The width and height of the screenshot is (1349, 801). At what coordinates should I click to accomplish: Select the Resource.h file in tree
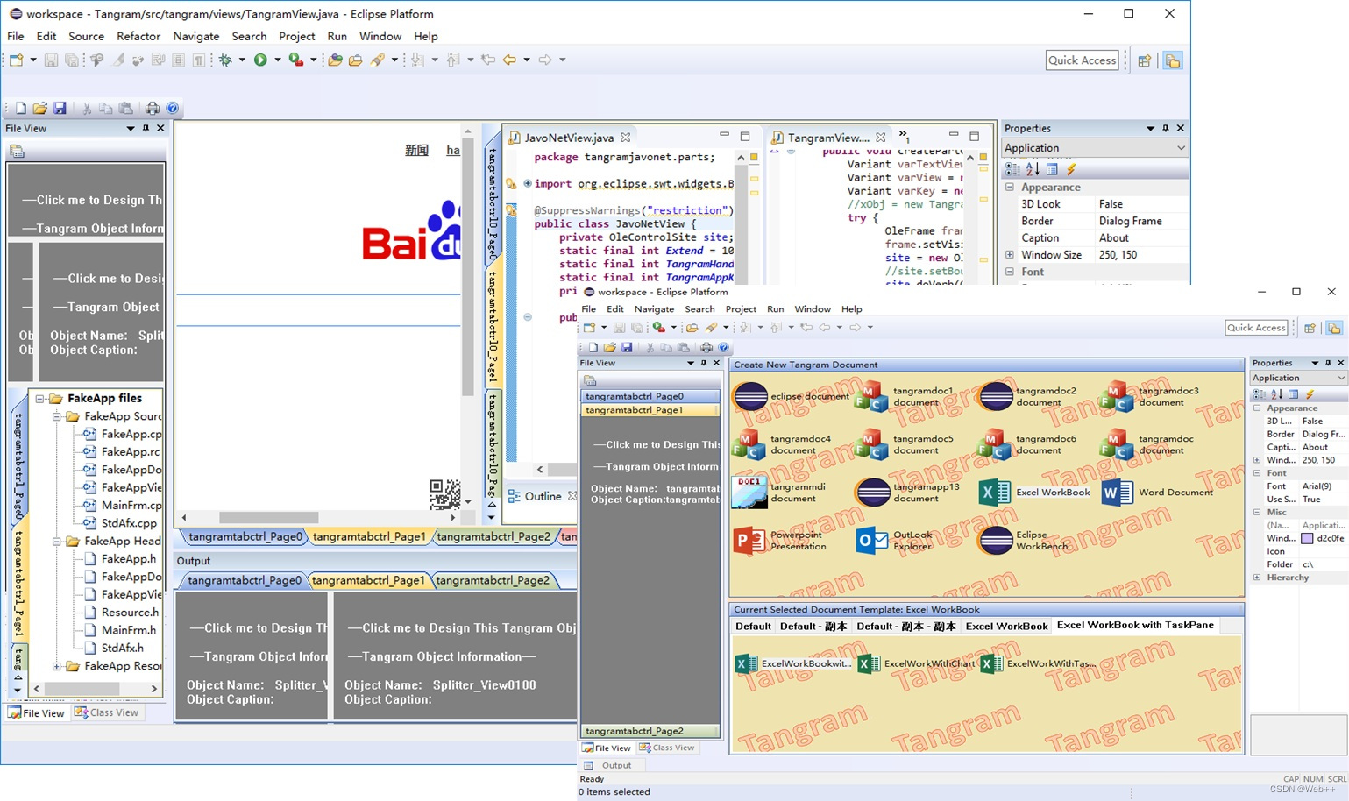click(130, 613)
